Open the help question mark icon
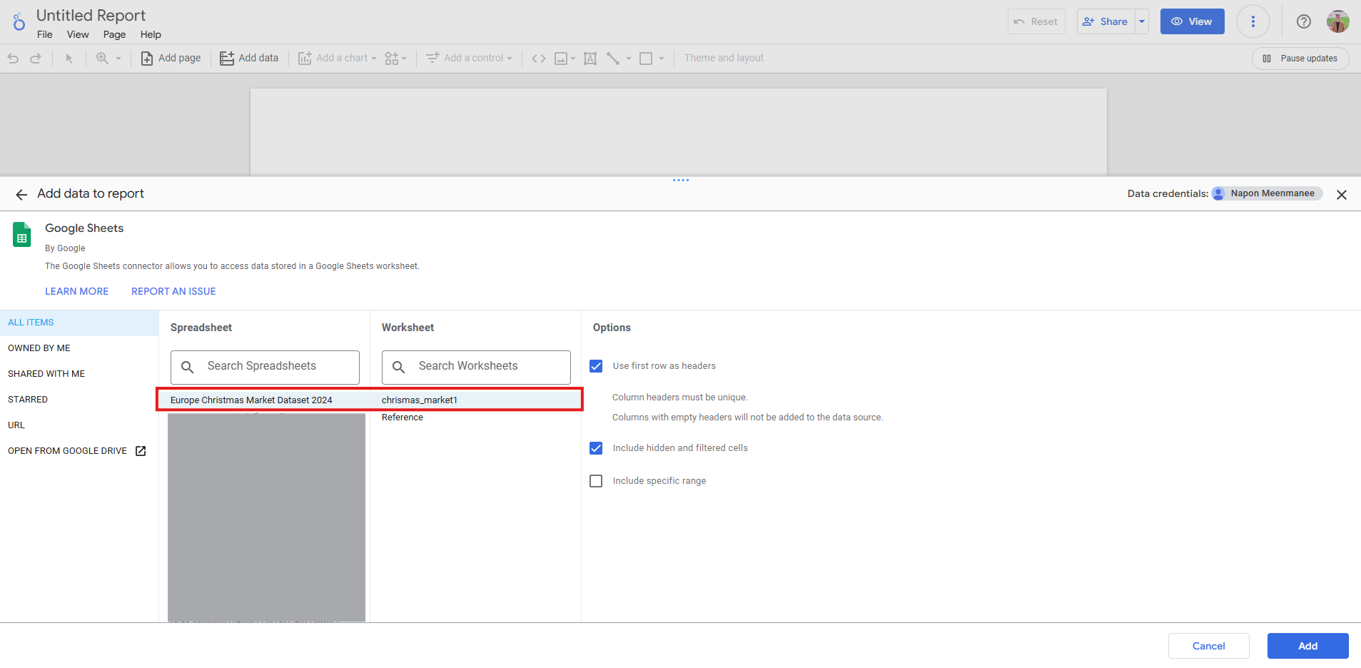The height and width of the screenshot is (668, 1361). [1303, 21]
